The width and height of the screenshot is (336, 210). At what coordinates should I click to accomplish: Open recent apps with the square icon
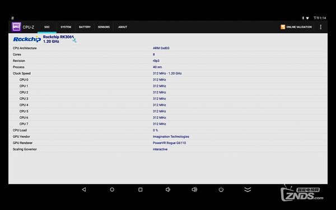click(141, 189)
